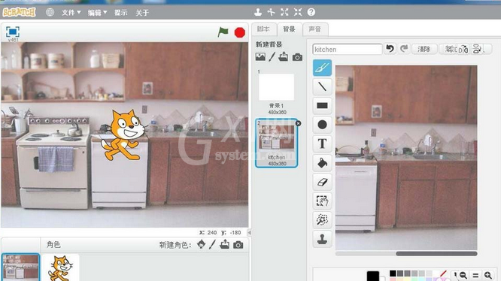Delete the kitchen backdrop with its X

click(x=298, y=123)
